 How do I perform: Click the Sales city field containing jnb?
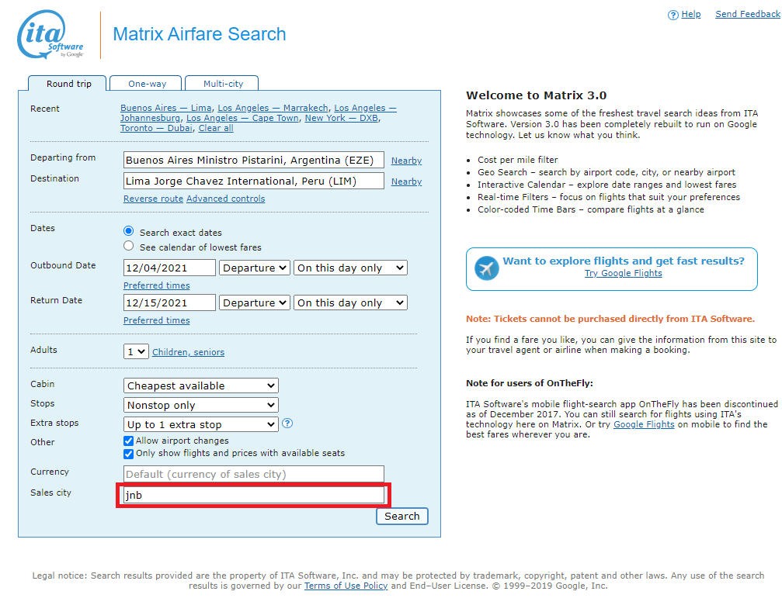[253, 495]
